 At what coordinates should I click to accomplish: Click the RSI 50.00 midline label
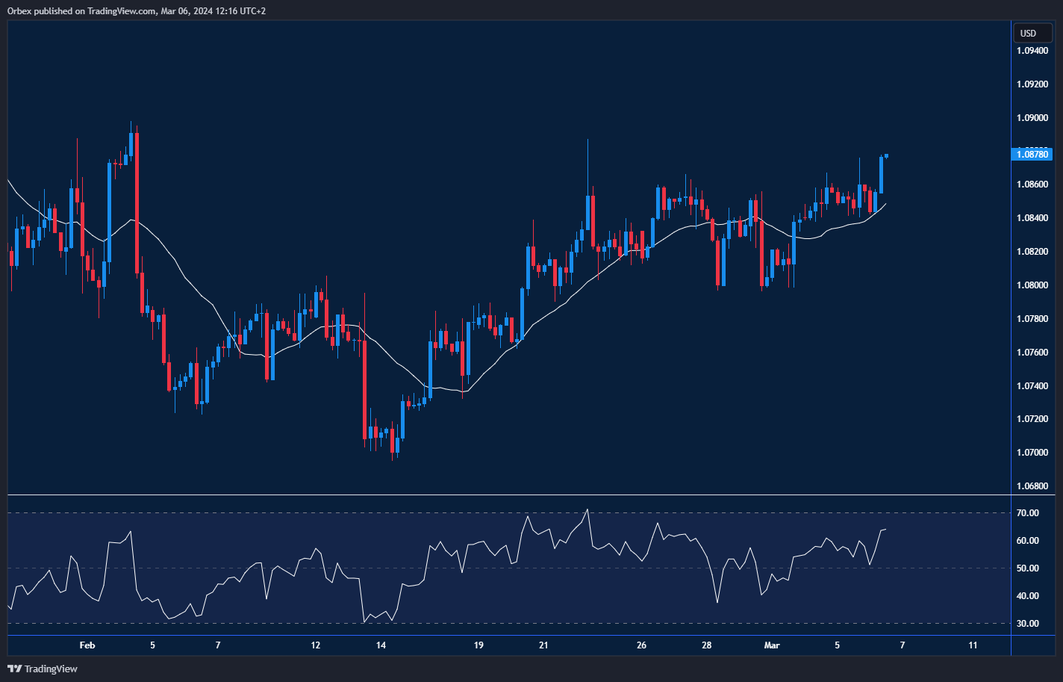click(1027, 568)
